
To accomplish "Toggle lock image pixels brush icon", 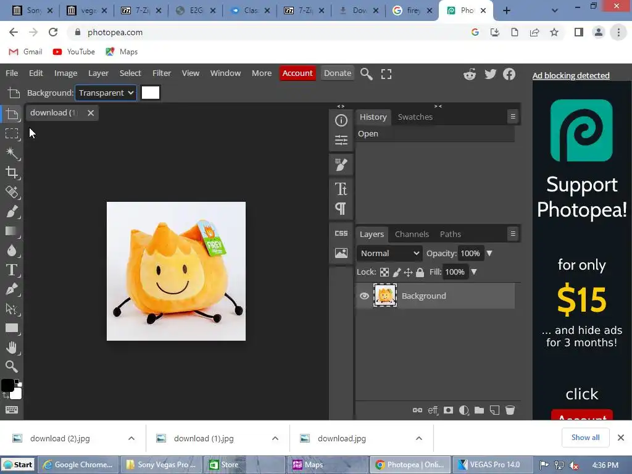I will [397, 272].
